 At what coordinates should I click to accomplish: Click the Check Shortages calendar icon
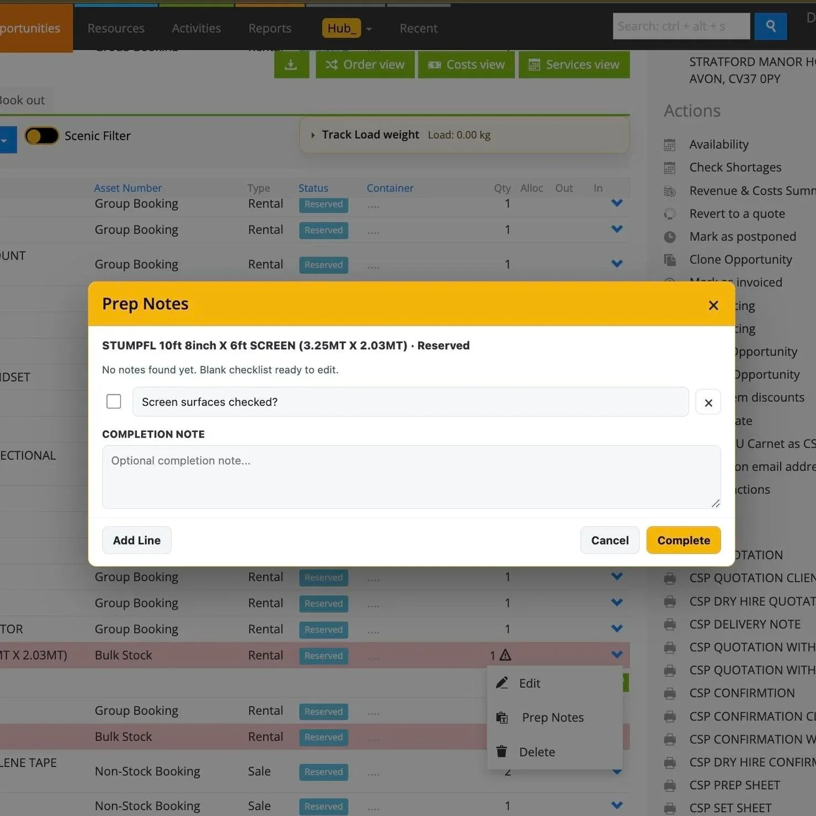(x=670, y=168)
